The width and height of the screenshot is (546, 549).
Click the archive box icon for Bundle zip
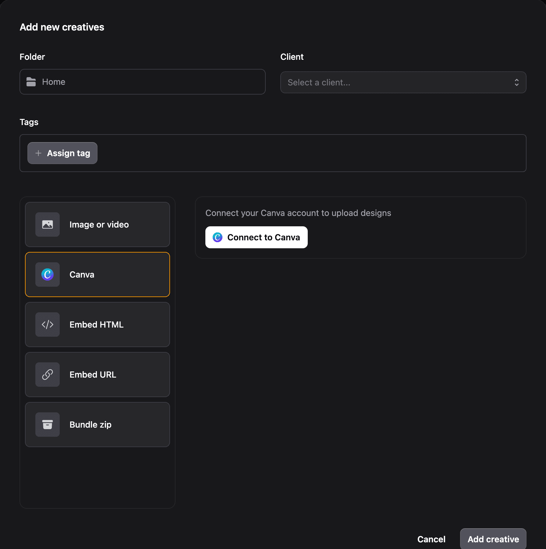[x=48, y=425]
